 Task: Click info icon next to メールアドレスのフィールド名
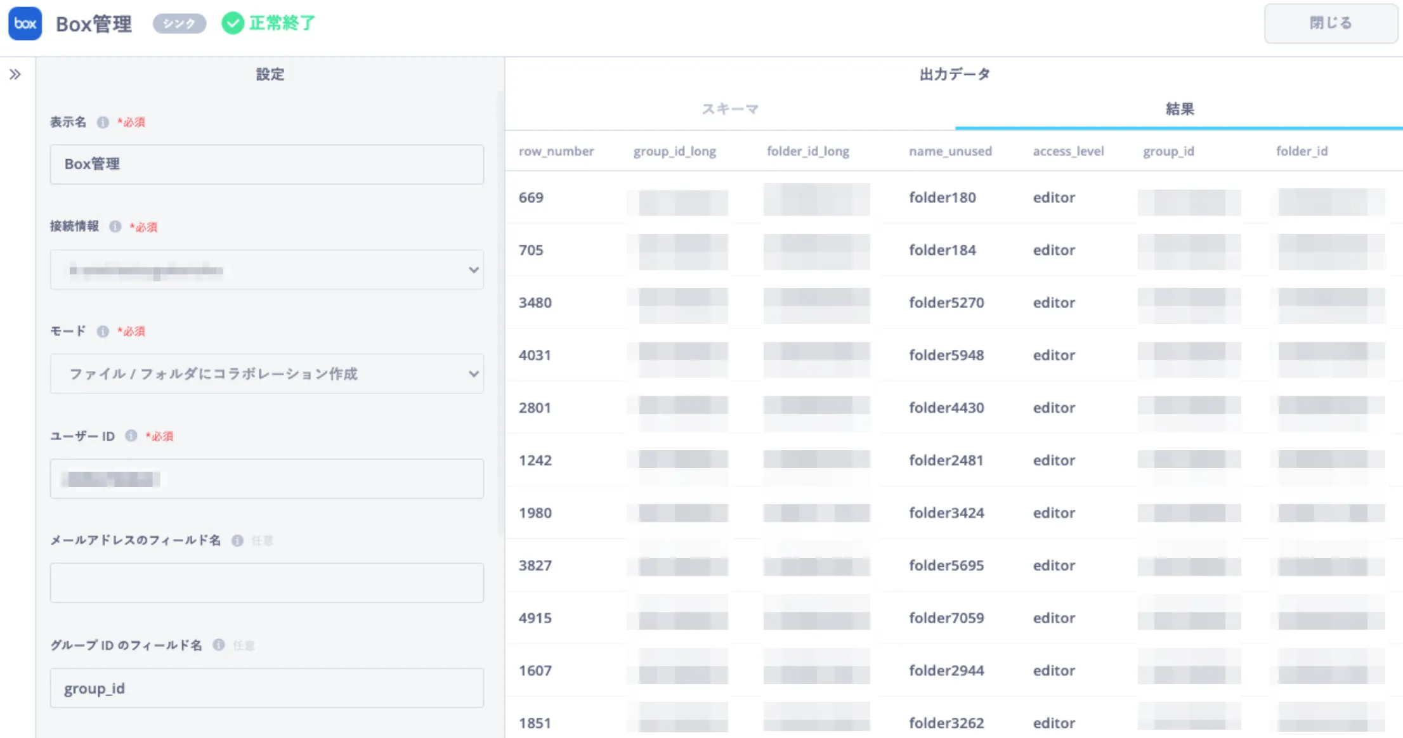237,540
